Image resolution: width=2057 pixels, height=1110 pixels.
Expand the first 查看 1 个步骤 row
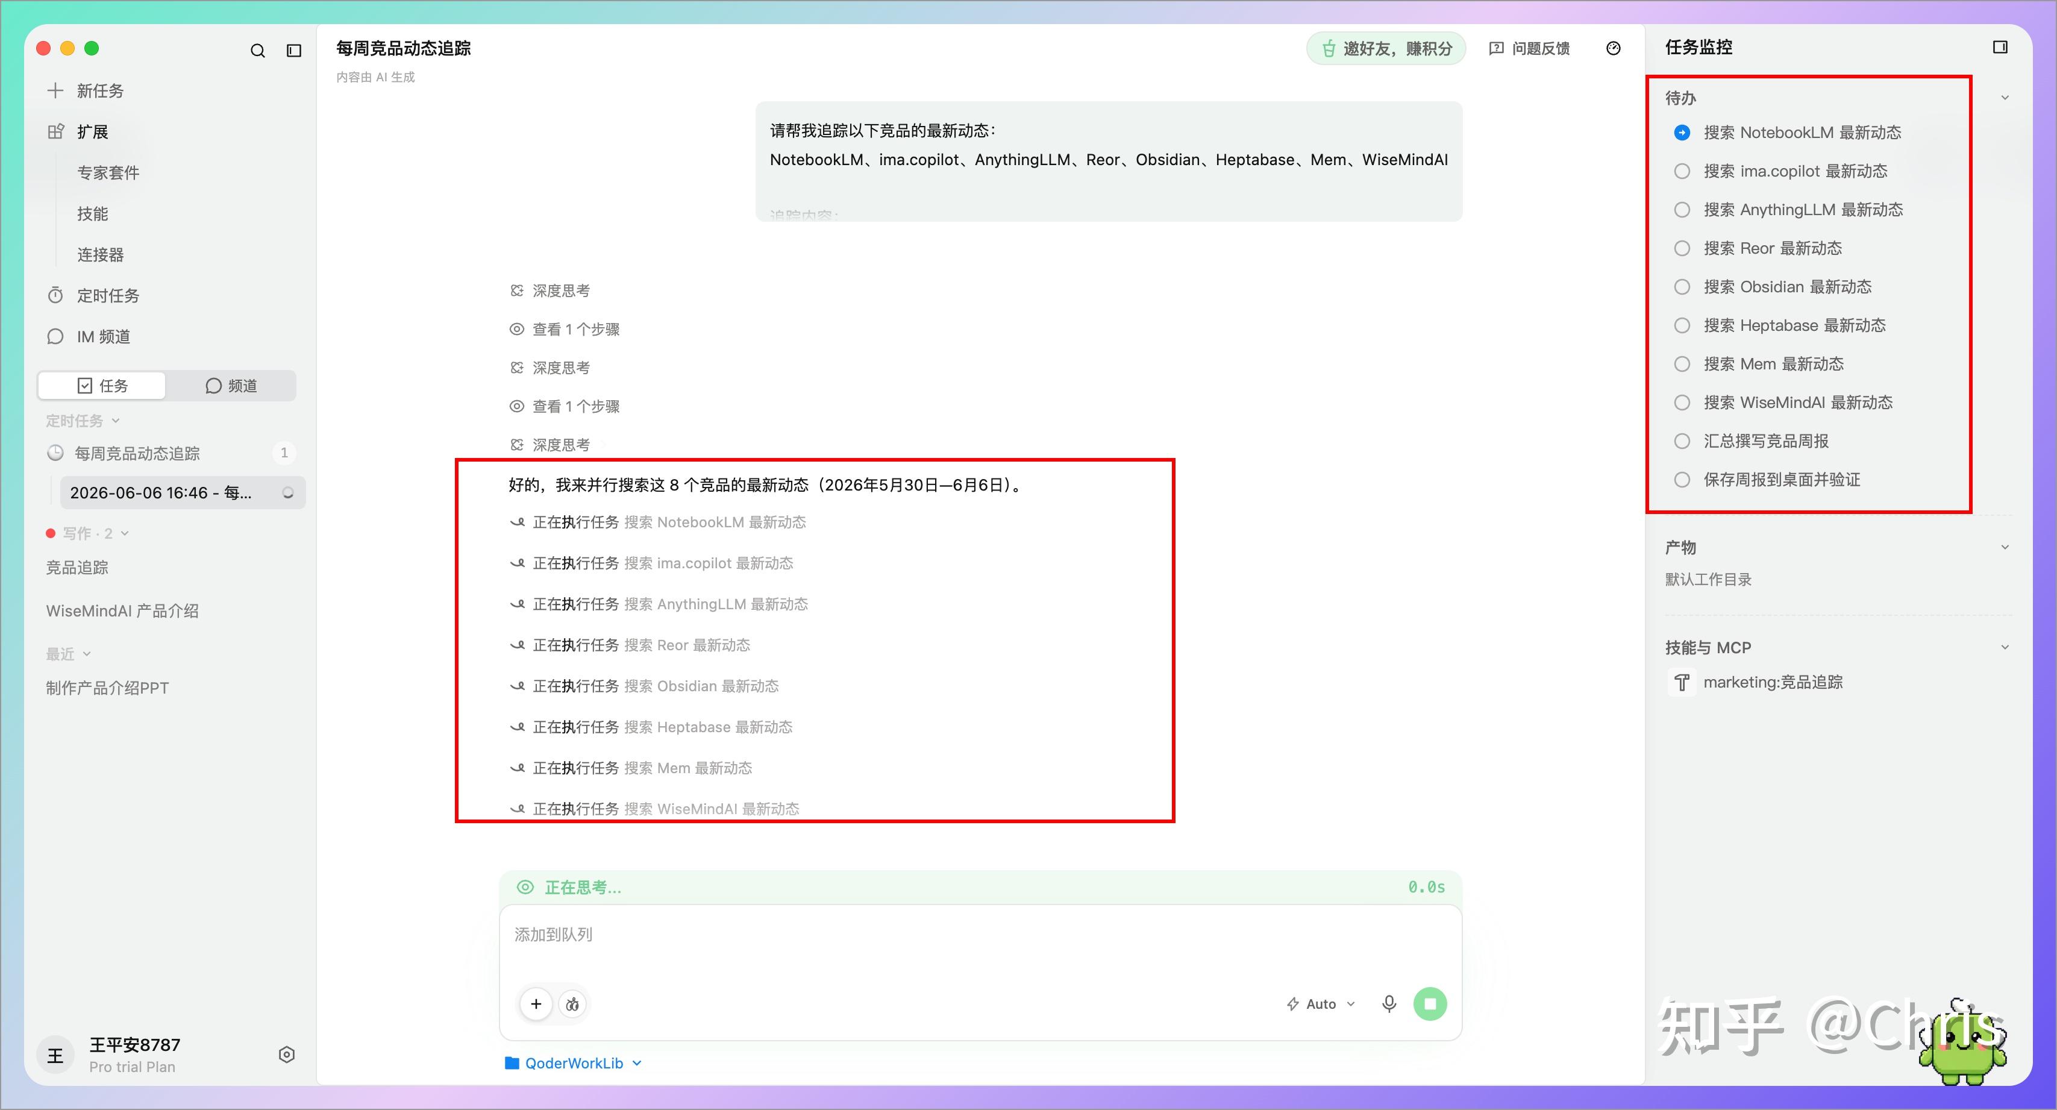pyautogui.click(x=565, y=329)
